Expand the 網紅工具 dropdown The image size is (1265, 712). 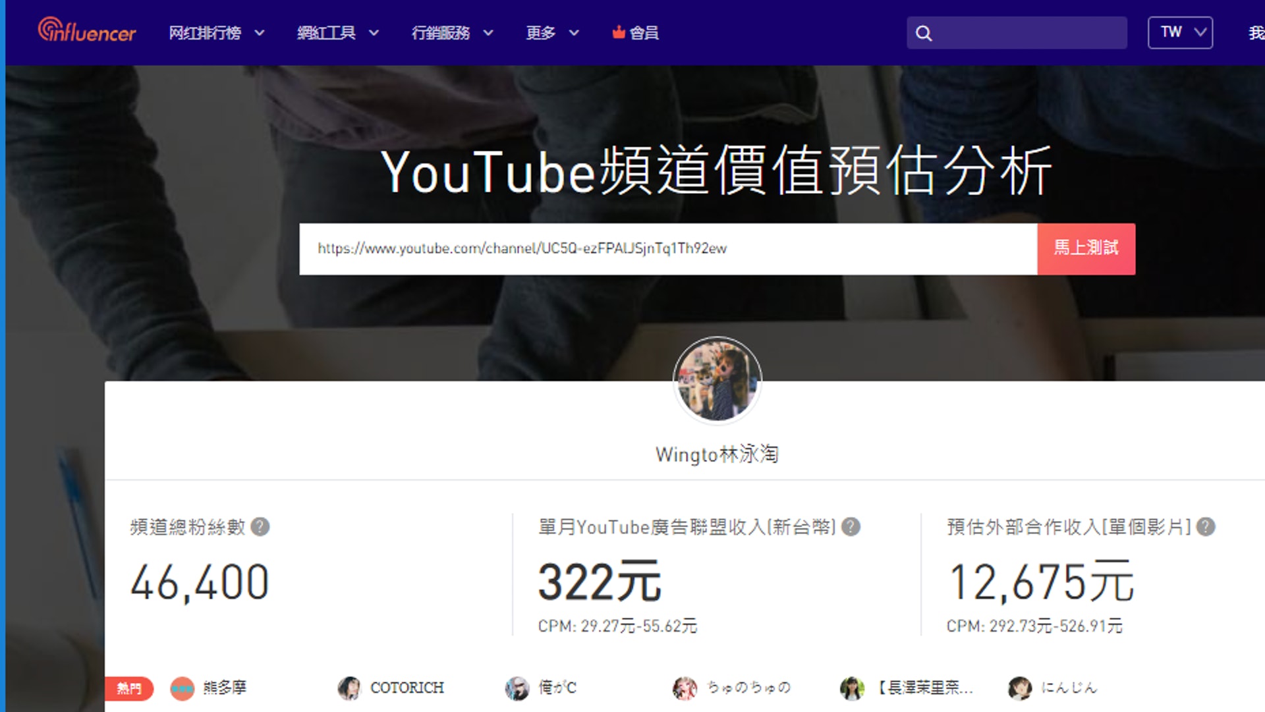[x=374, y=32]
